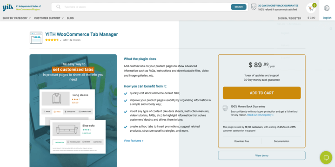This screenshot has width=335, height=167.
Task: Open Read our refund policy link
Action: [260, 115]
